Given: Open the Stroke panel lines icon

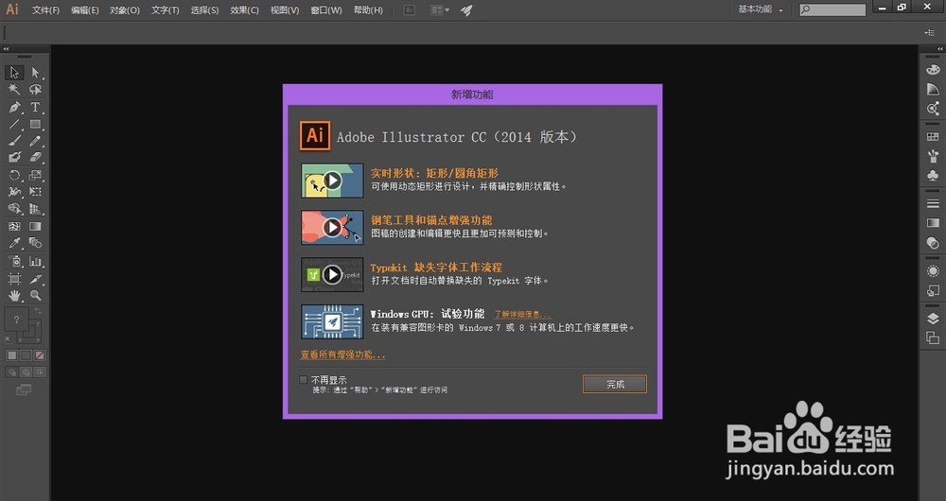Looking at the screenshot, I should pyautogui.click(x=933, y=204).
